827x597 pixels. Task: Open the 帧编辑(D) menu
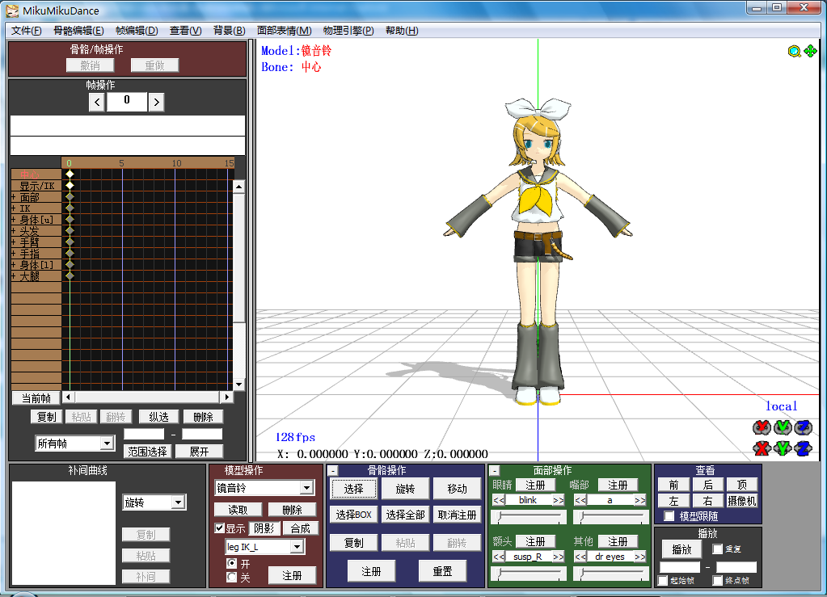pyautogui.click(x=137, y=31)
